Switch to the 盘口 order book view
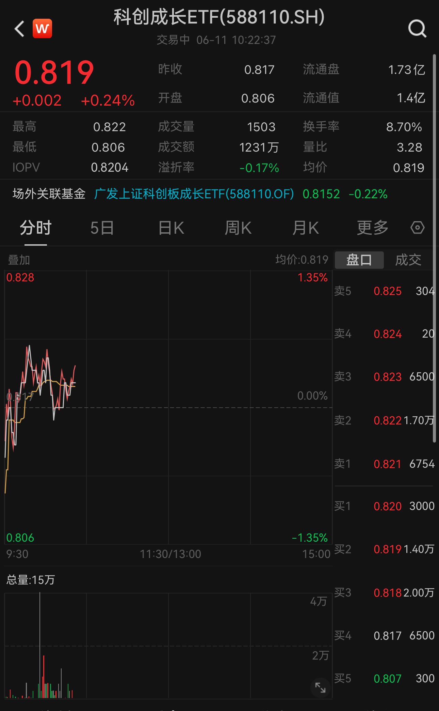439x711 pixels. [x=359, y=260]
